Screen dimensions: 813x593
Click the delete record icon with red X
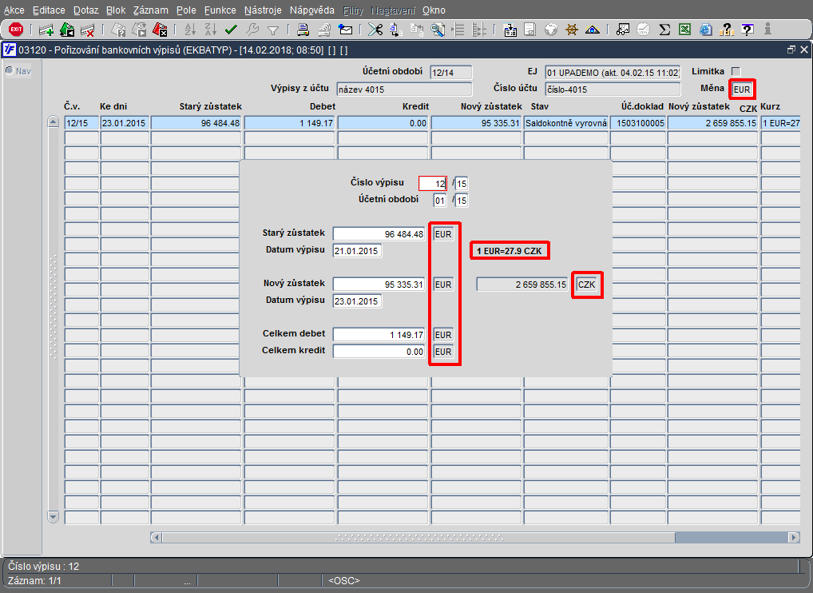point(88,30)
